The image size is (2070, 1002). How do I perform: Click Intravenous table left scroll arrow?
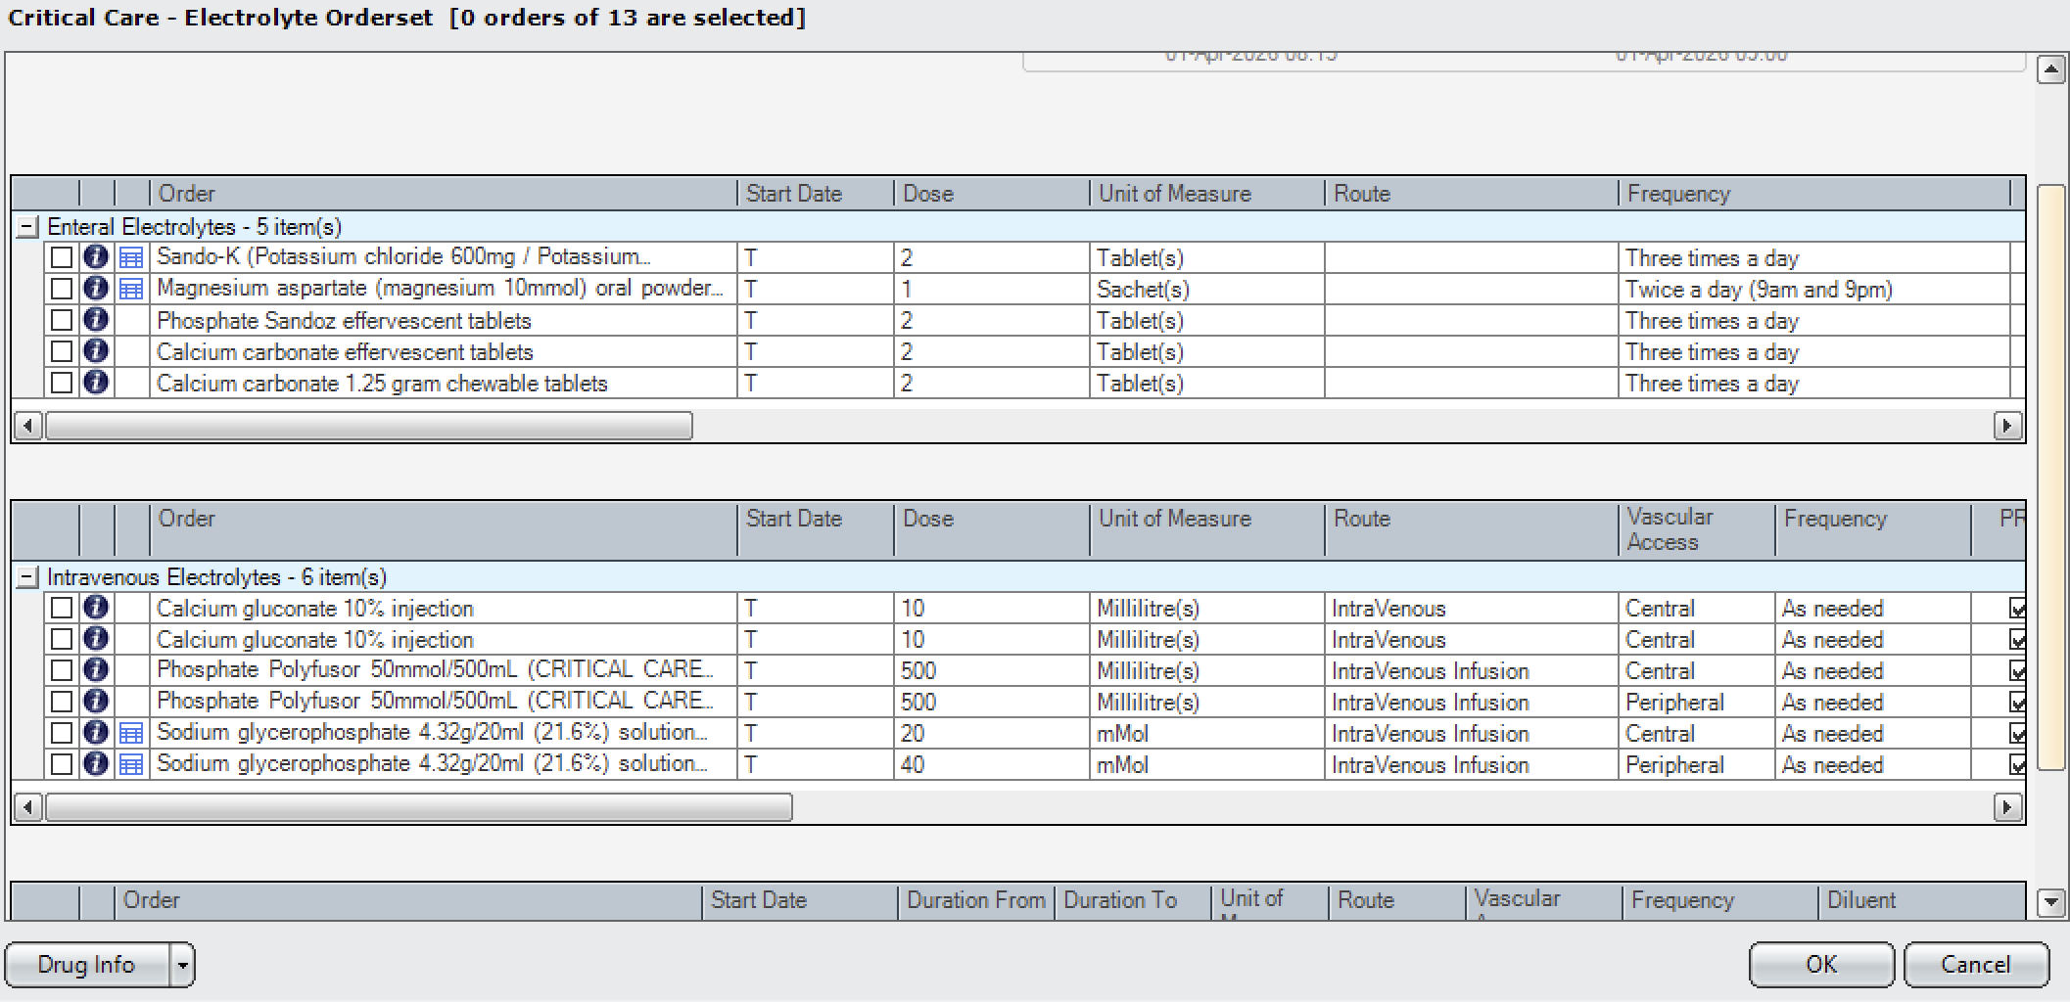click(28, 807)
